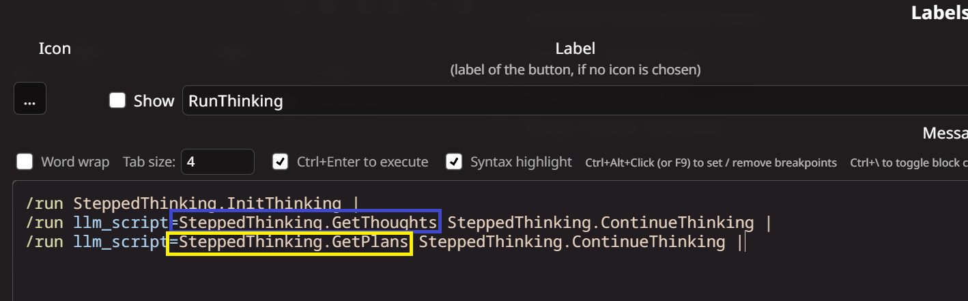Click the "Syntax highlight" text label

point(521,162)
